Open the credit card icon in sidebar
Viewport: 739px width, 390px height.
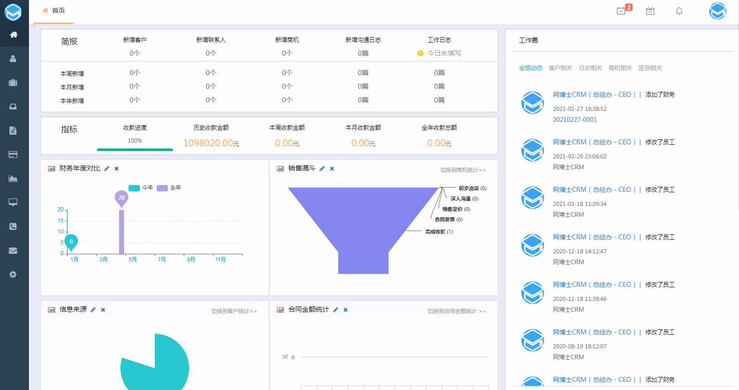[x=13, y=155]
